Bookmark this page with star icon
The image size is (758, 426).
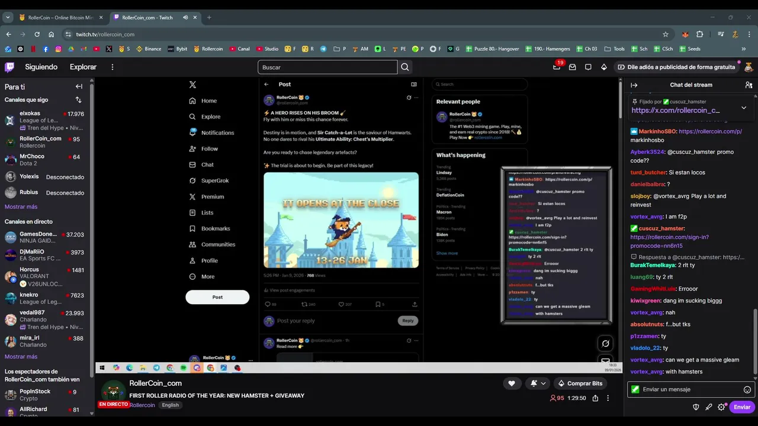666,34
